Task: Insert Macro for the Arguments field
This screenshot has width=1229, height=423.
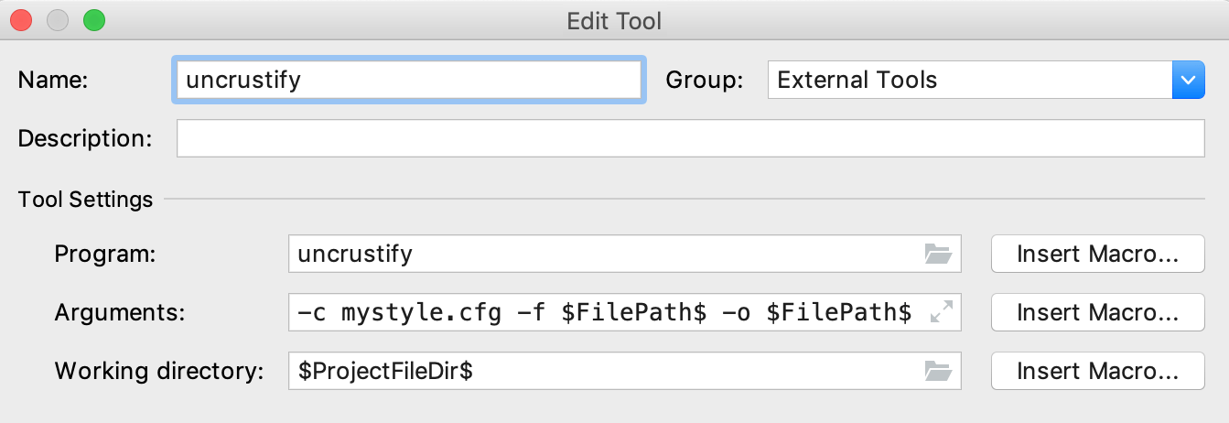Action: pos(1097,313)
